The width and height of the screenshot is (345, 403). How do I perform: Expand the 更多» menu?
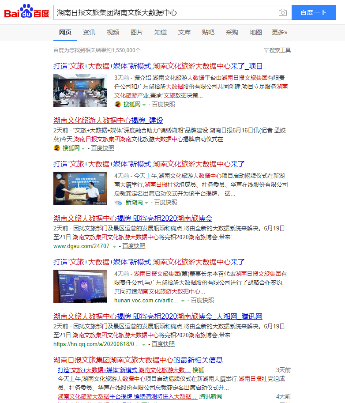coord(280,32)
